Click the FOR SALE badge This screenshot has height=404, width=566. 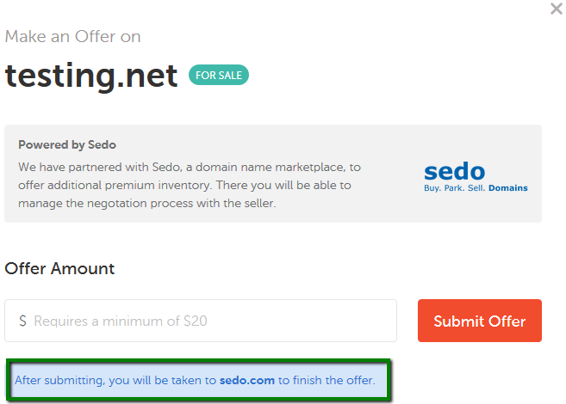219,75
